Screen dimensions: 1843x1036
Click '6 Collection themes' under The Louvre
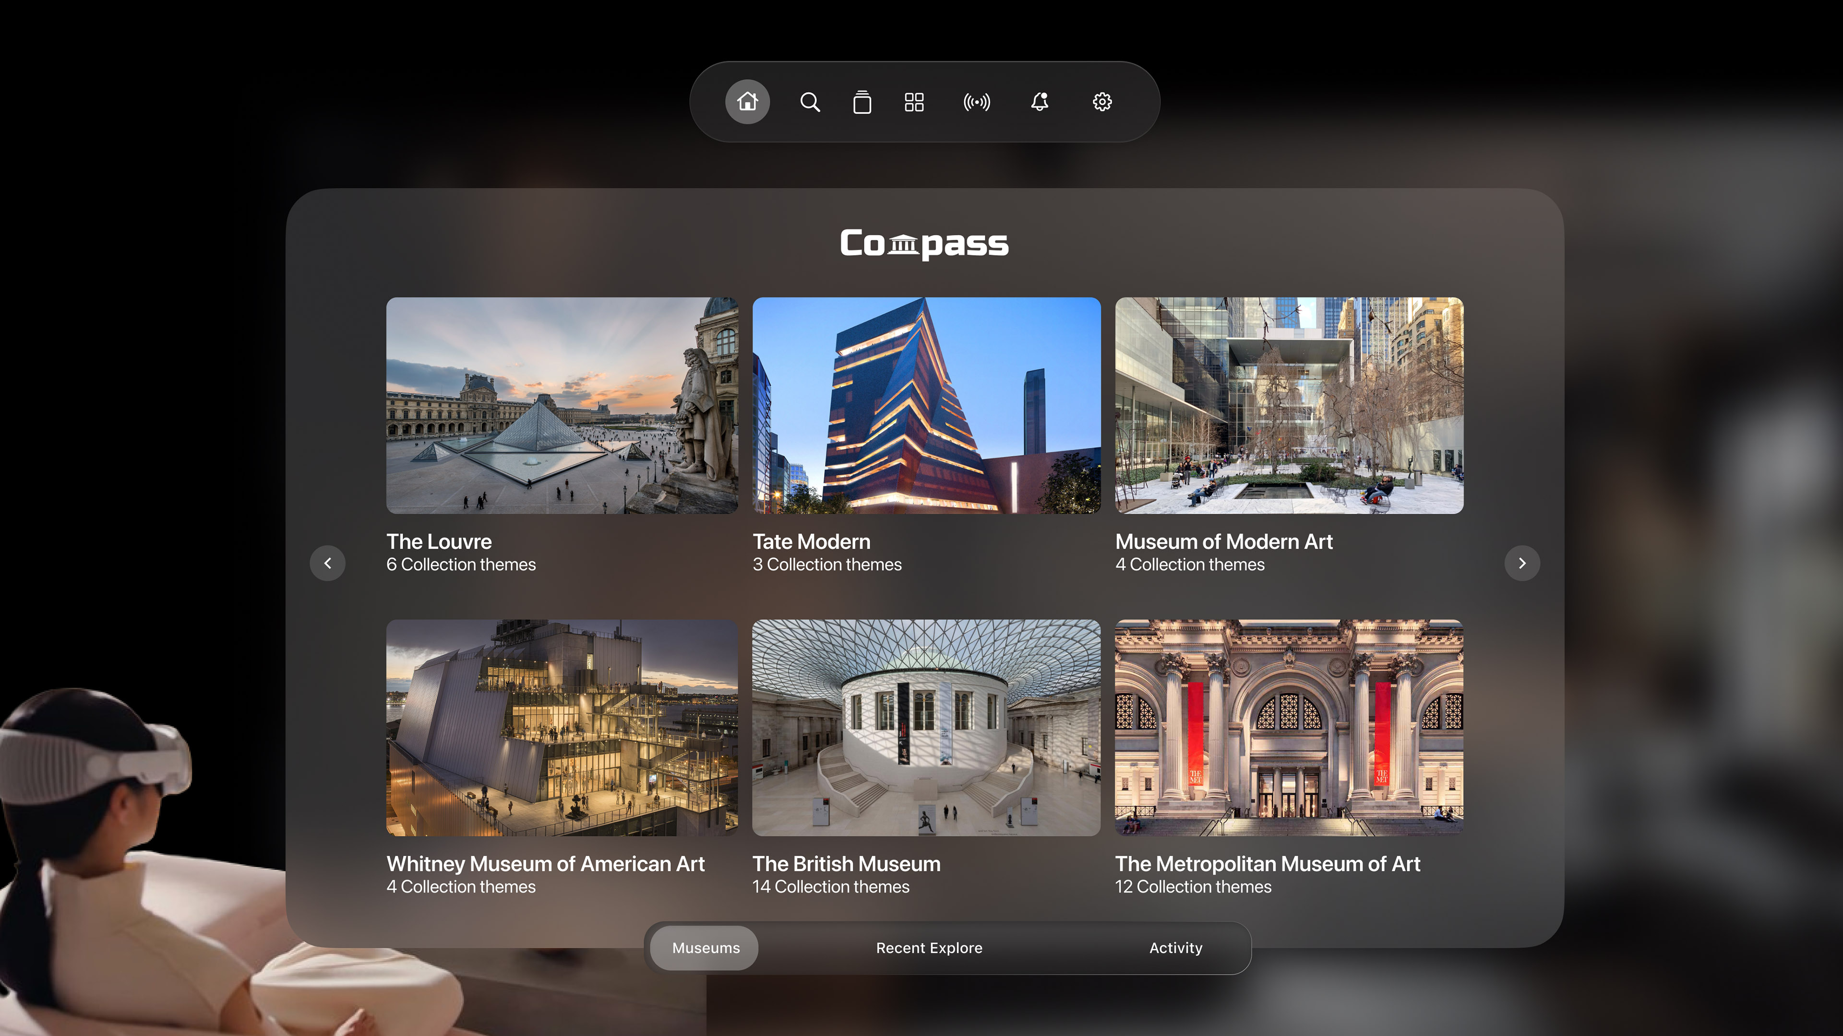point(461,564)
